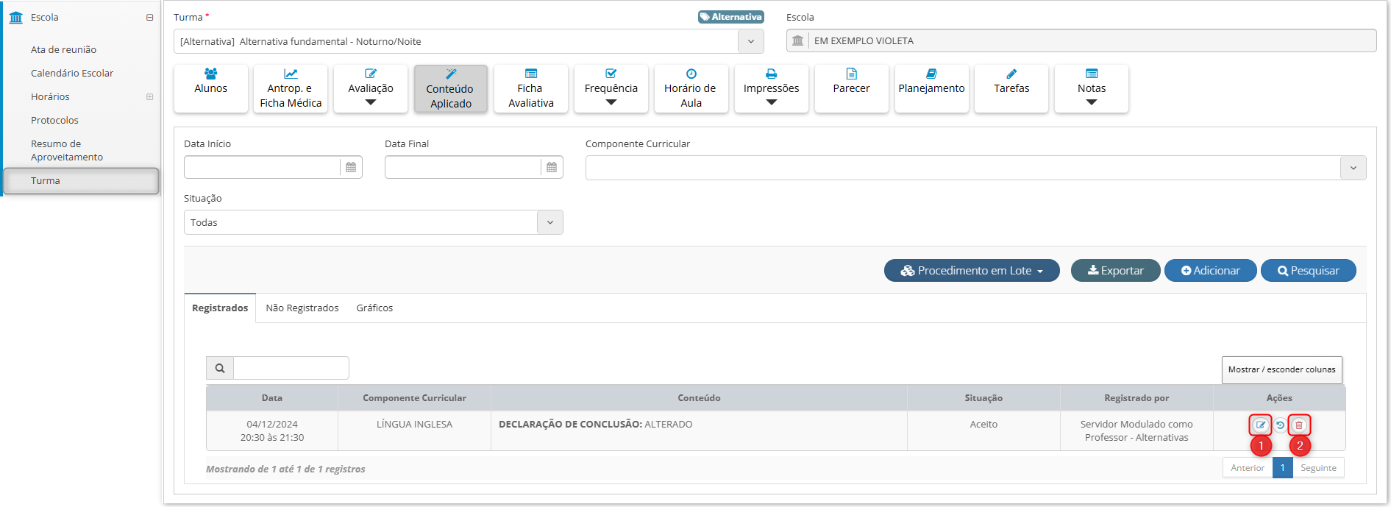The height and width of the screenshot is (507, 1391).
Task: Open the Tarefas tab
Action: [x=1011, y=88]
